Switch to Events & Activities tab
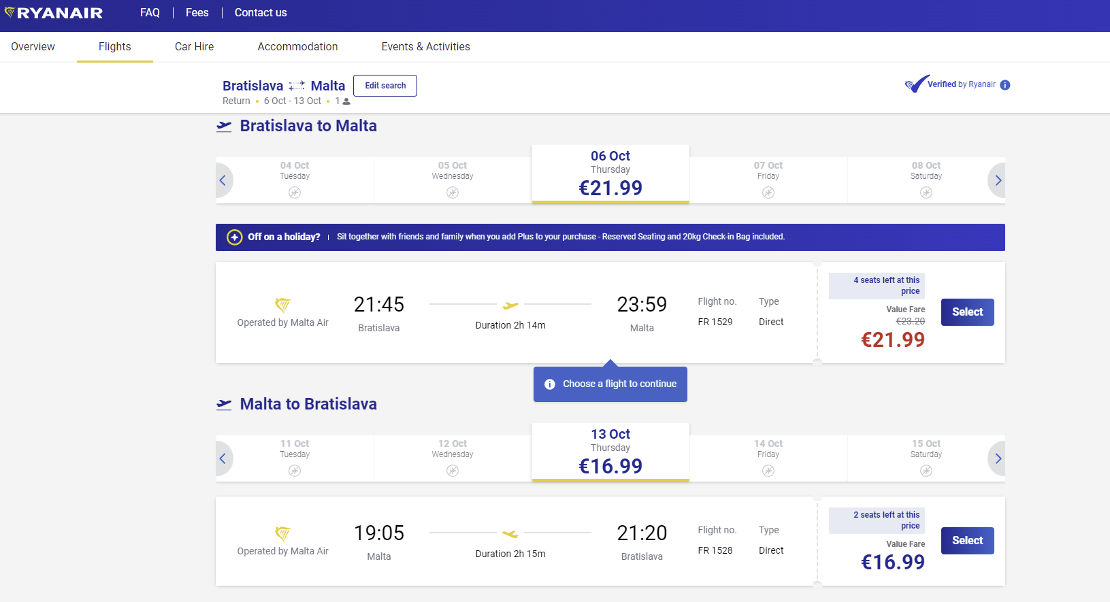This screenshot has width=1110, height=602. point(425,46)
